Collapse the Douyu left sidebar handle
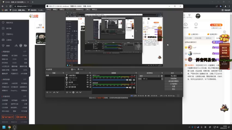Viewport: 232px width, 130px height. coord(29,72)
